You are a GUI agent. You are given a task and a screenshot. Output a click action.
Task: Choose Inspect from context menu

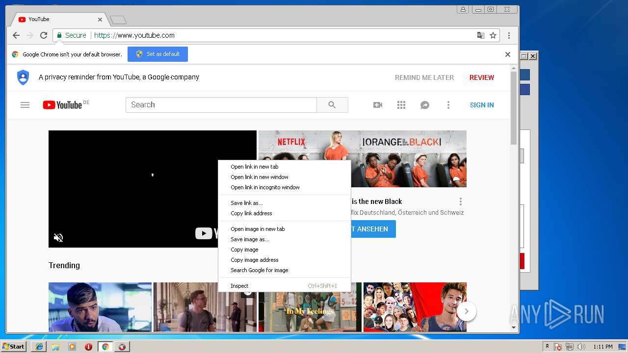click(x=285, y=286)
